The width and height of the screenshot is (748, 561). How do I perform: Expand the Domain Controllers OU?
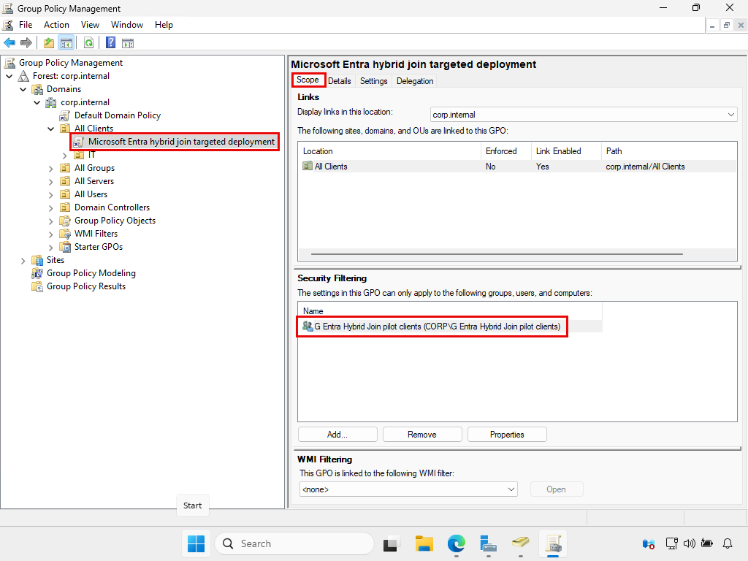[x=51, y=208]
